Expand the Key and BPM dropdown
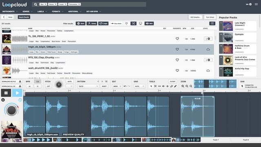The image size is (261, 147). (x=93, y=11)
